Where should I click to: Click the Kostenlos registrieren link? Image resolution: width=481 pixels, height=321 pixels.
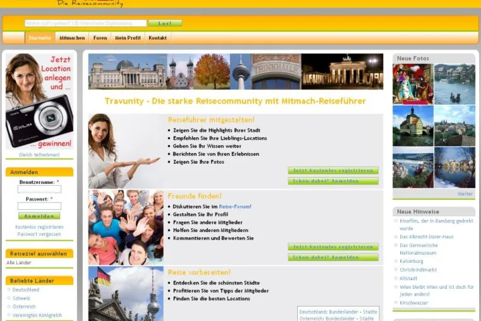point(39,227)
